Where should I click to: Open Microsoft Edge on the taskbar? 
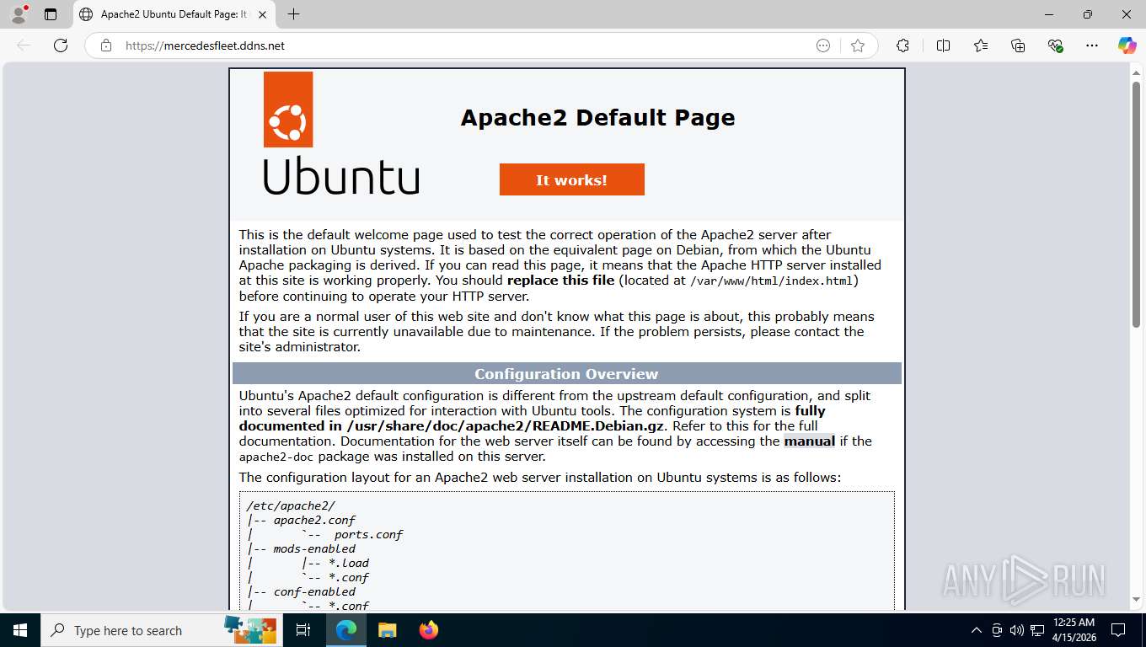point(345,630)
